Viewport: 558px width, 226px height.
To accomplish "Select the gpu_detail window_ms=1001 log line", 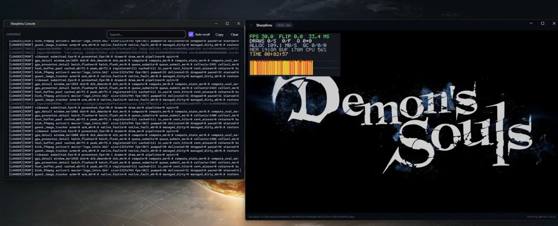I will 124,111.
